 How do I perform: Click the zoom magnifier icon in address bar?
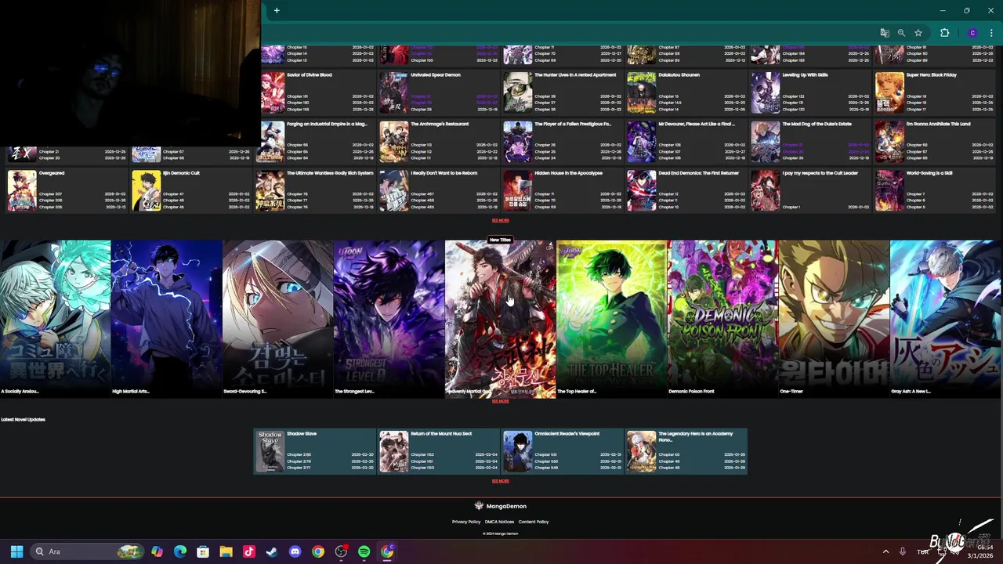tap(901, 33)
